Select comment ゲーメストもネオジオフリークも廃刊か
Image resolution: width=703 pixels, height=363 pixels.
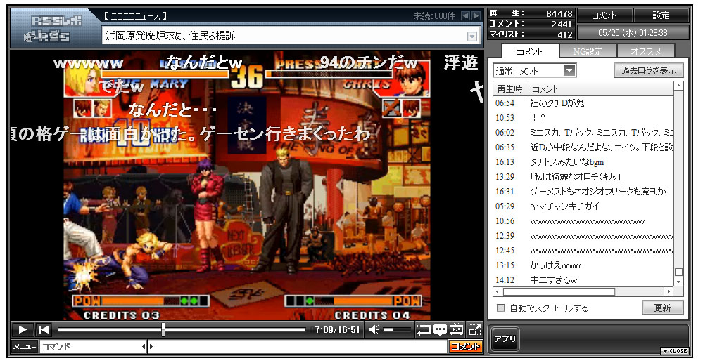pos(583,192)
